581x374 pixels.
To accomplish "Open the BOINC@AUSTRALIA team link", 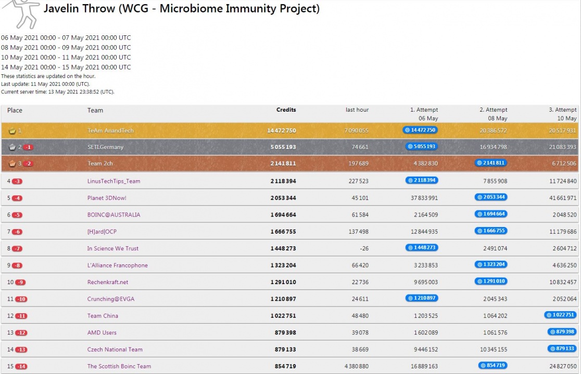I will tap(114, 215).
